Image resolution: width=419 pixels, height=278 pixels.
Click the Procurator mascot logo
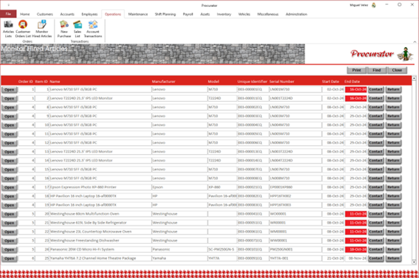pyautogui.click(x=402, y=54)
